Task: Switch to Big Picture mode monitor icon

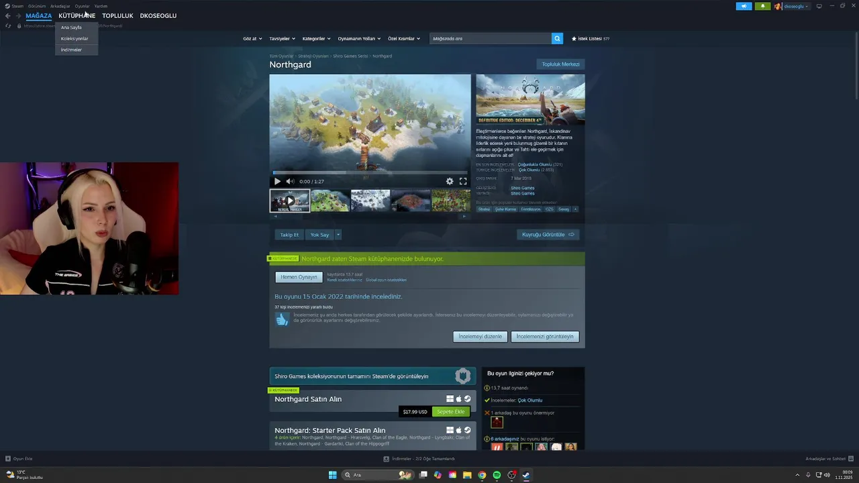Action: (819, 6)
